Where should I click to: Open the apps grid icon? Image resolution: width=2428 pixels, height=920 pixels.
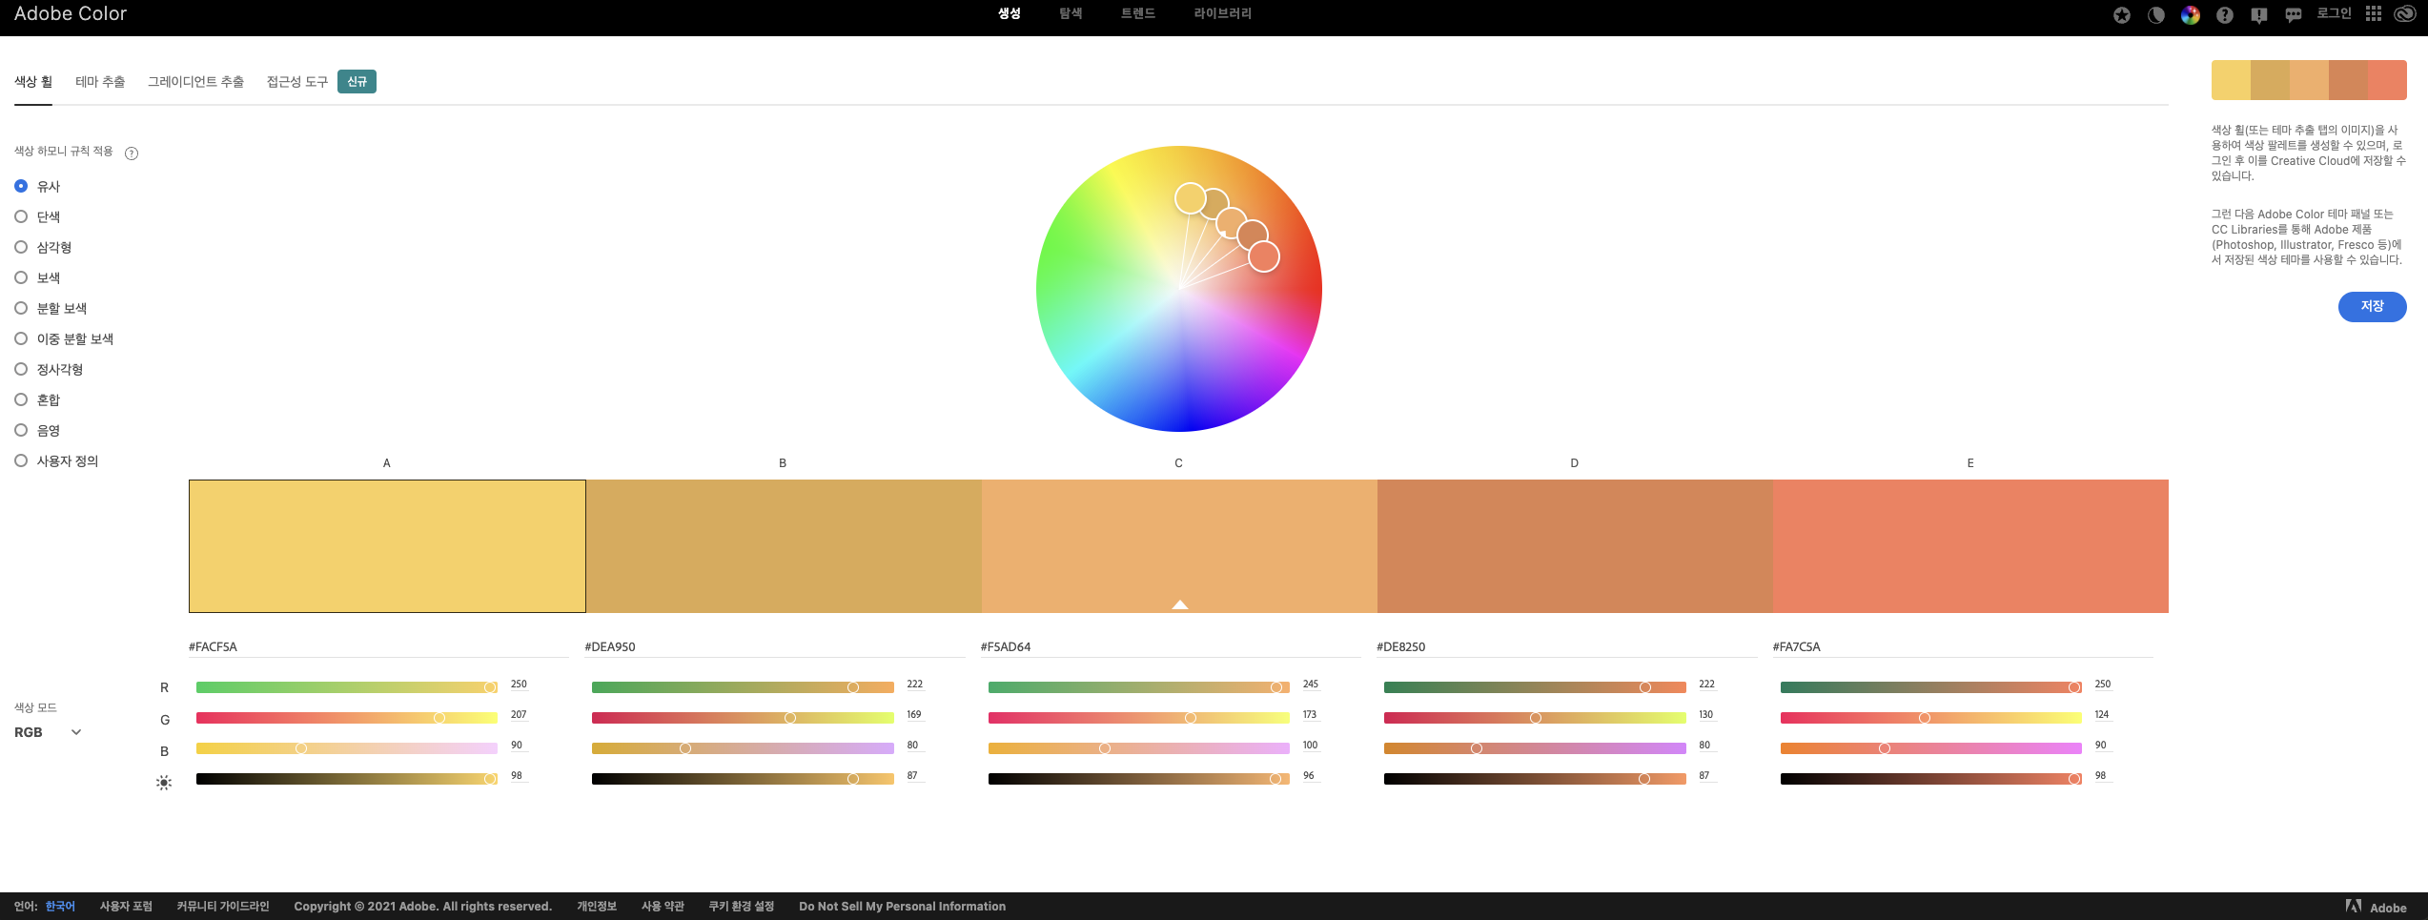click(2373, 13)
